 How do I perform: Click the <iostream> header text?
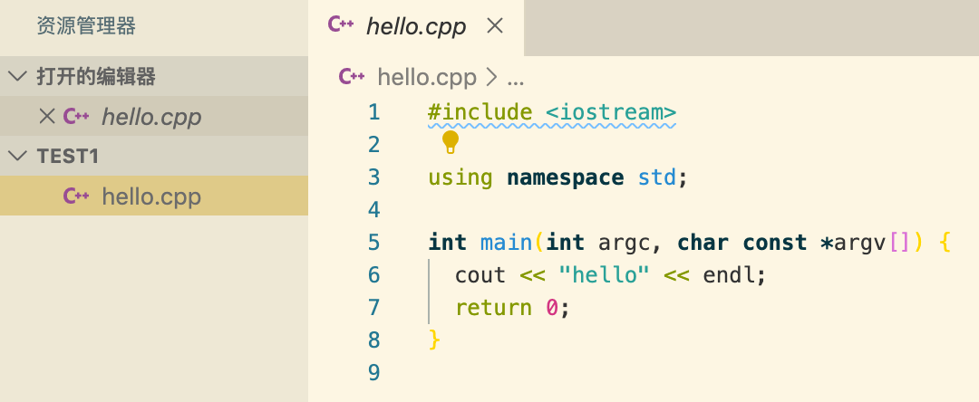(611, 112)
